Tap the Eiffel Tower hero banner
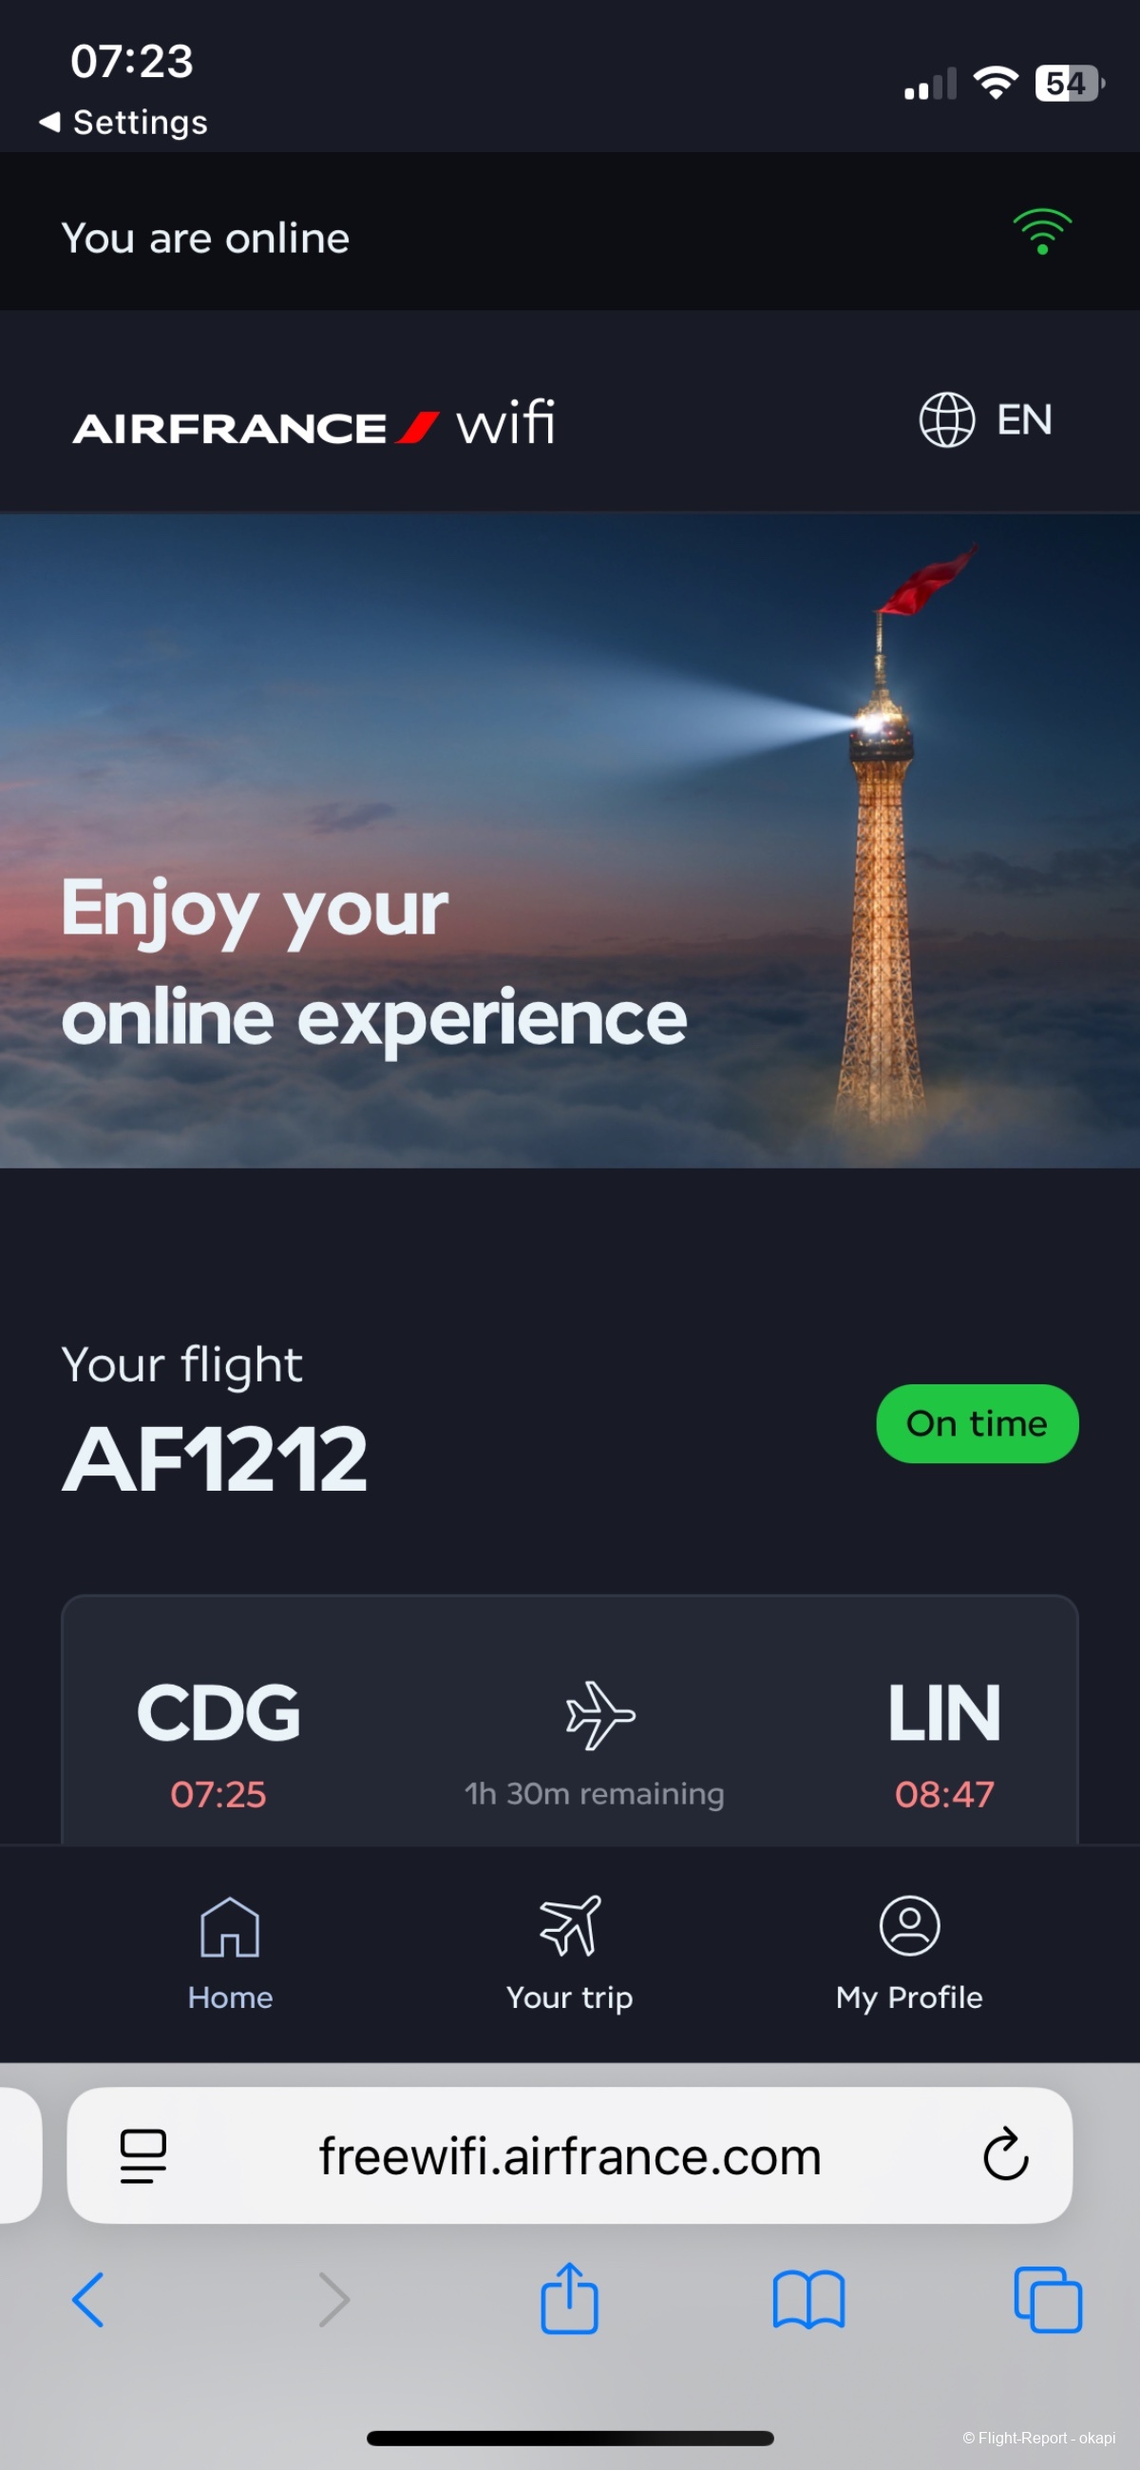 [570, 840]
